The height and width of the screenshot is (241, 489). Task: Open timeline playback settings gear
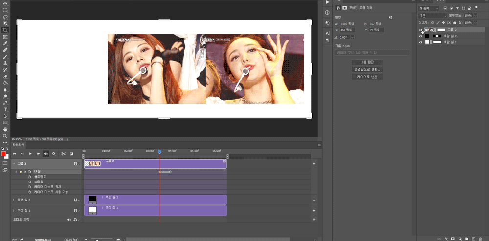pyautogui.click(x=54, y=154)
